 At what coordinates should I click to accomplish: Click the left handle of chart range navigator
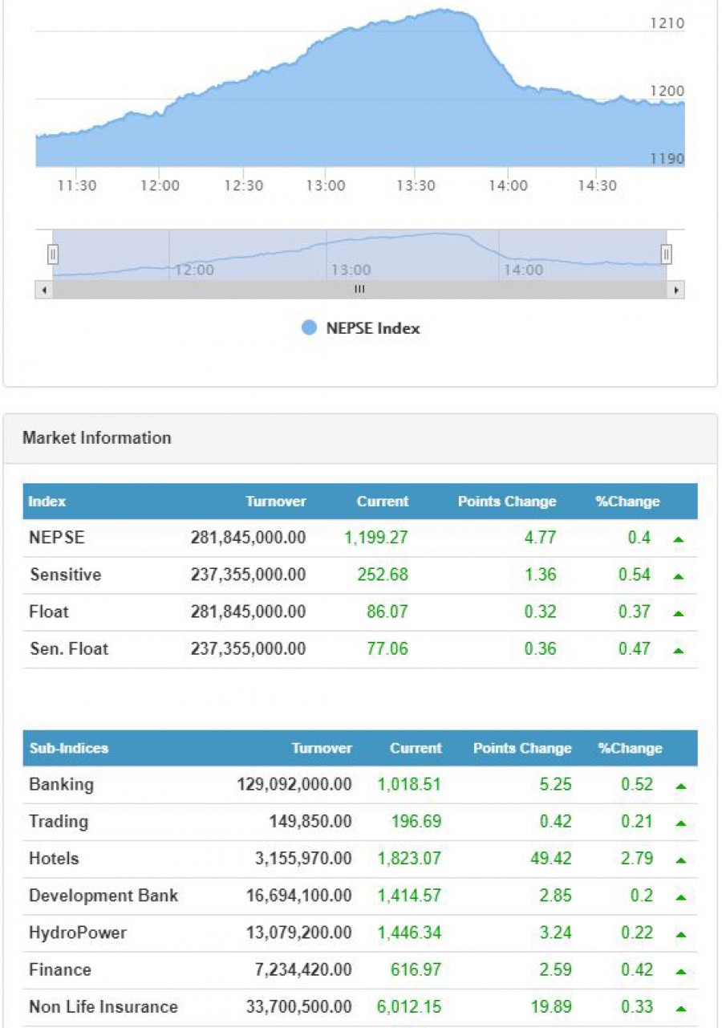(53, 254)
